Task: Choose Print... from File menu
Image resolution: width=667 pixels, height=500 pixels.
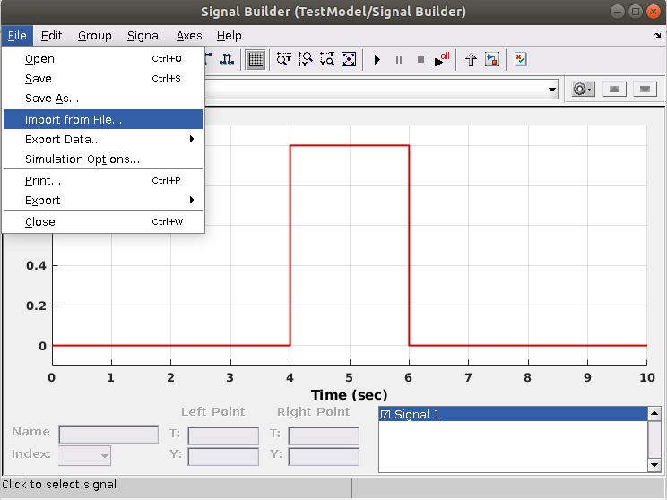Action: click(x=103, y=181)
